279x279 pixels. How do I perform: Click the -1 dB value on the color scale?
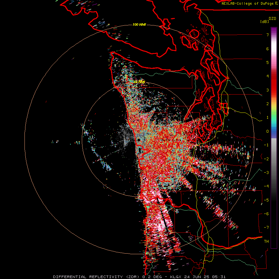click(x=266, y=145)
